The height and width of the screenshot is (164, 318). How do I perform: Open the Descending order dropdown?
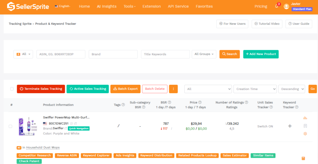point(292,89)
